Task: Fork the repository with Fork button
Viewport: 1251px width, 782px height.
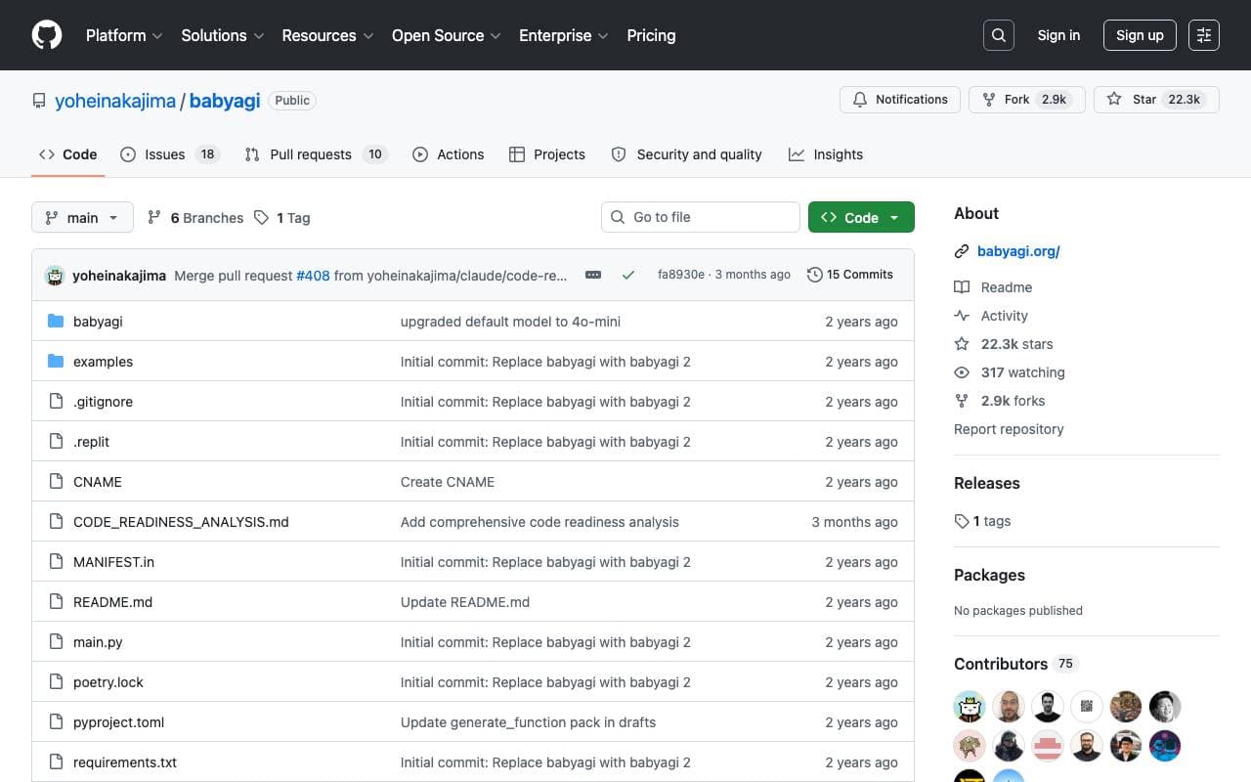Action: point(1026,100)
